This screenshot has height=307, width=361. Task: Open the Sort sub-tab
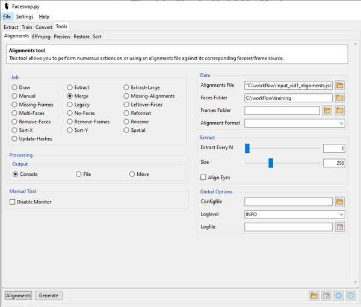(x=97, y=36)
